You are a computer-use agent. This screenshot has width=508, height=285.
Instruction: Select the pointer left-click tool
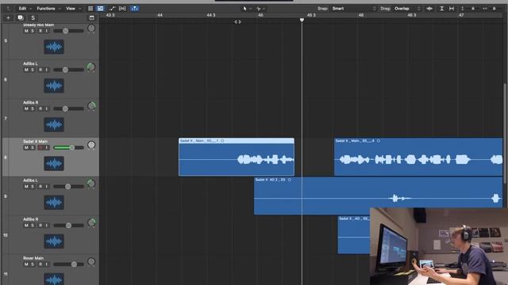(244, 9)
